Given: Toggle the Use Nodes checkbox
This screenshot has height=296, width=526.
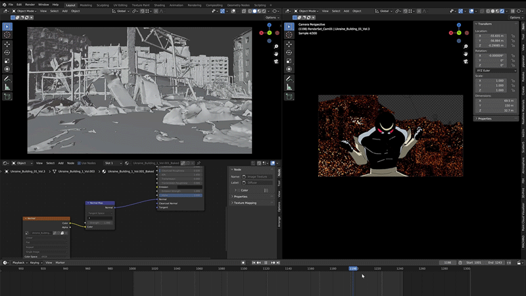Looking at the screenshot, I should coord(79,163).
